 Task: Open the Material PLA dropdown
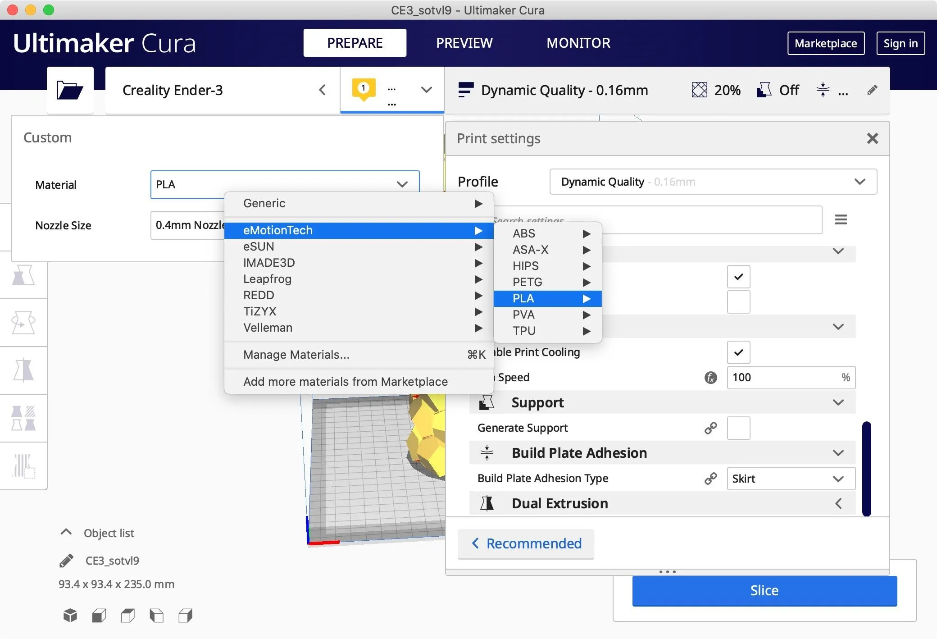285,184
